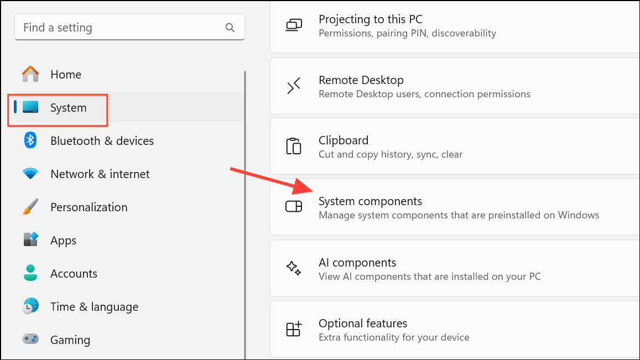This screenshot has height=360, width=640.
Task: Click the AI components sparkle icon
Action: pos(294,268)
